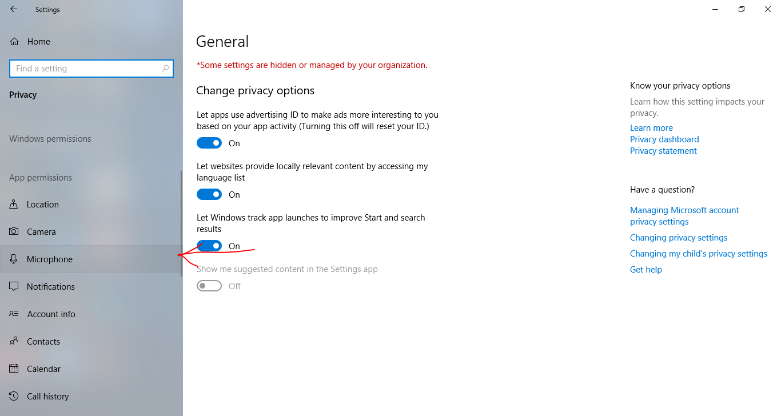Click the Find a setting search field

coord(86,69)
